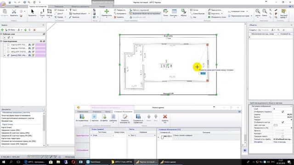Toggle the first substrate layer's checkbox
The height and width of the screenshot is (165, 294).
(x=8, y=45)
